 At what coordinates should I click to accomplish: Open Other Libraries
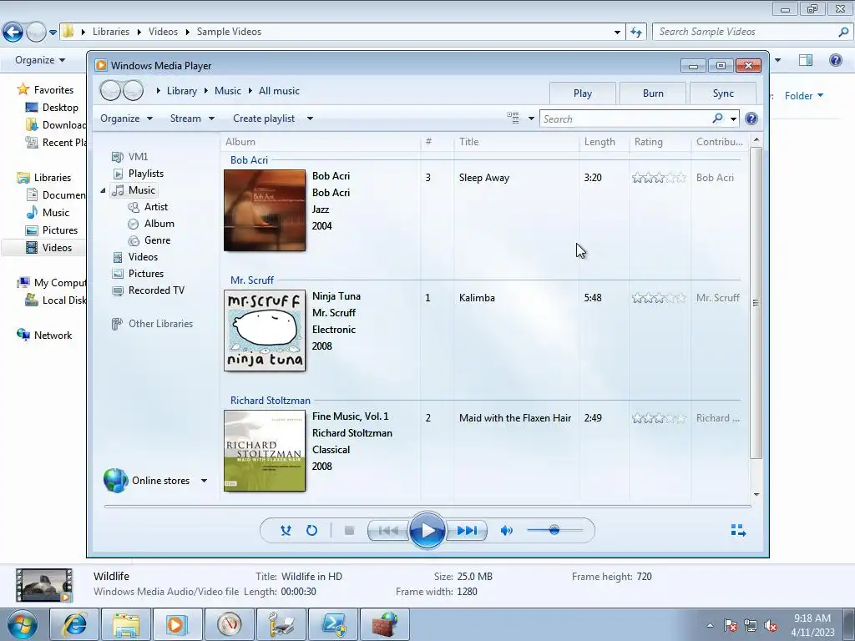(152, 324)
